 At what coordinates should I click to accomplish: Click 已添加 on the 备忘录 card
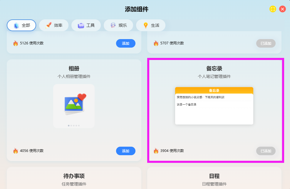(266, 151)
